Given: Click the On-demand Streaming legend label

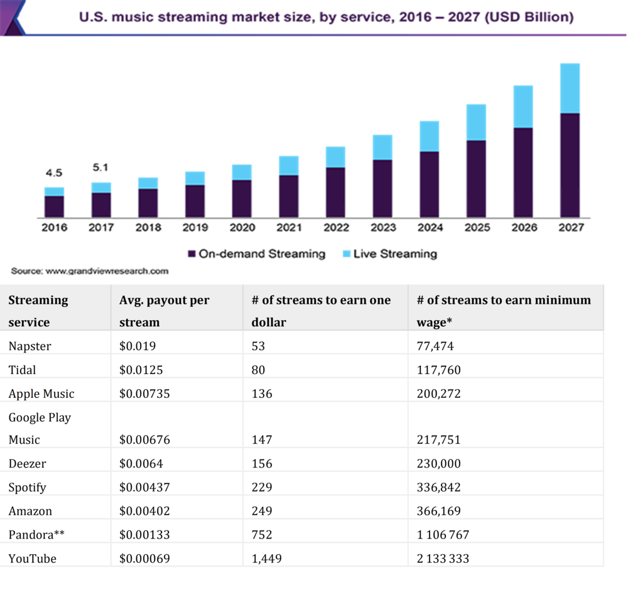Looking at the screenshot, I should pos(262,254).
